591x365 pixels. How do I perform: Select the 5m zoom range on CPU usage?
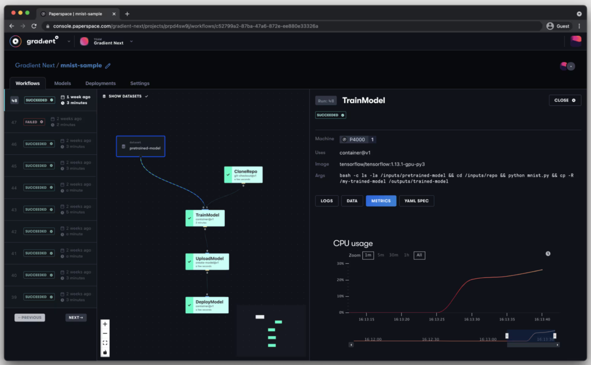pos(381,255)
